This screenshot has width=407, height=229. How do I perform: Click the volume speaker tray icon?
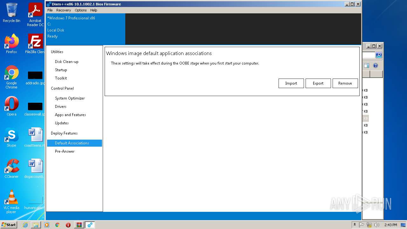coord(377,225)
